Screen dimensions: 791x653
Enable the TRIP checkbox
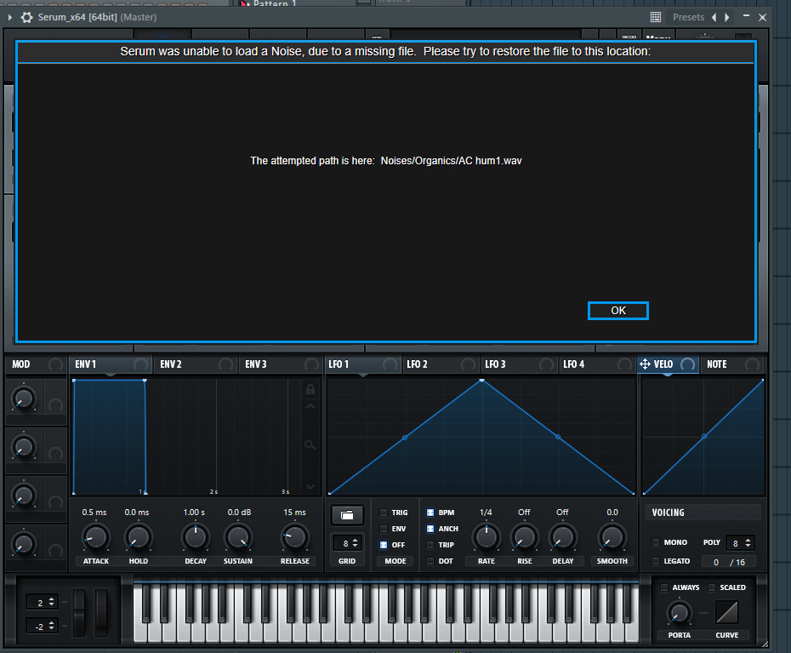[430, 545]
